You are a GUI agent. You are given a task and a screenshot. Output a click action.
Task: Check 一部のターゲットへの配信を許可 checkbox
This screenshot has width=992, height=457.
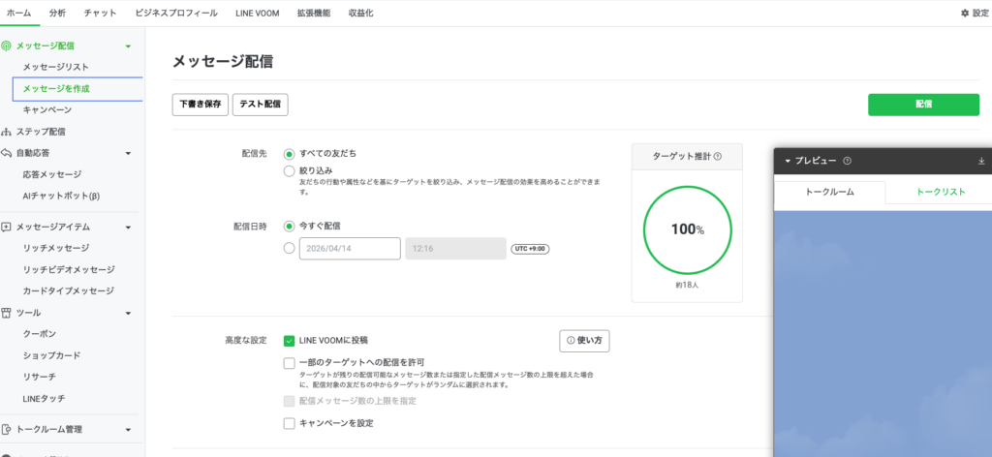click(289, 363)
